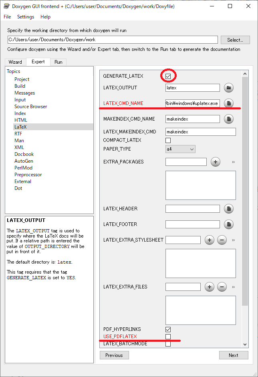This screenshot has width=258, height=377.
Task: Click the plus icon for LATEX_EXTRA_STYLESHEET
Action: point(210,240)
